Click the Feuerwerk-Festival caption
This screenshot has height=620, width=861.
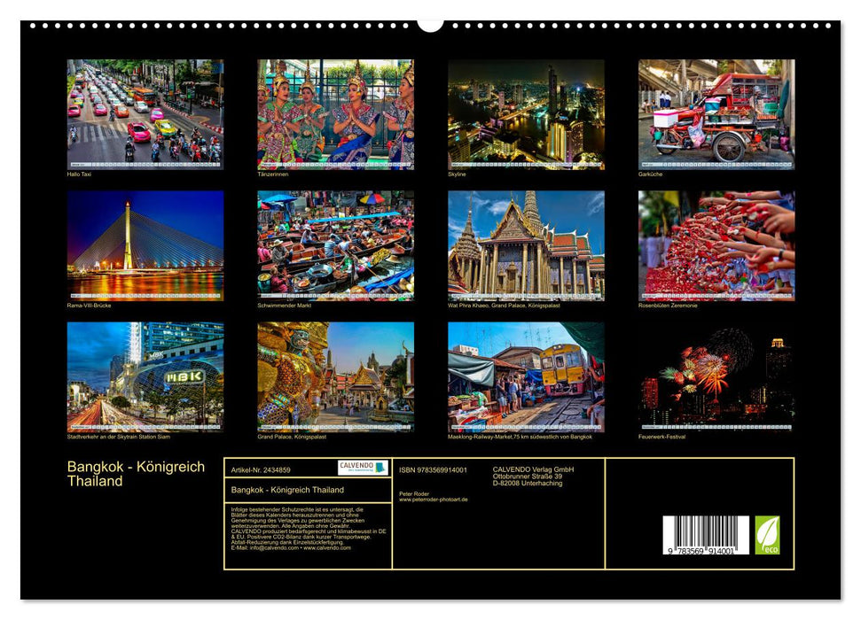661,438
